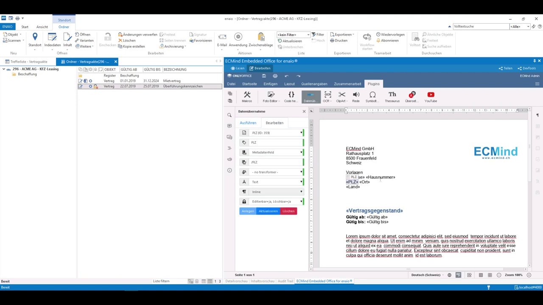Open the Text type dropdown
This screenshot has width=543, height=305.
tap(272, 182)
